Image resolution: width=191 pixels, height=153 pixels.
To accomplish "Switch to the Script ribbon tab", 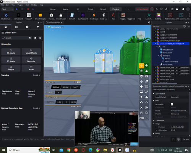I will coord(91,9).
